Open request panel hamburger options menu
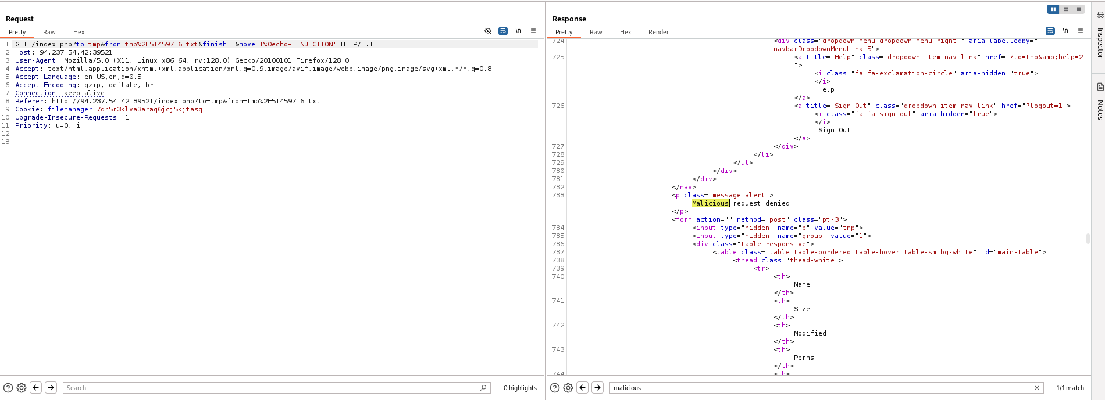 click(533, 31)
